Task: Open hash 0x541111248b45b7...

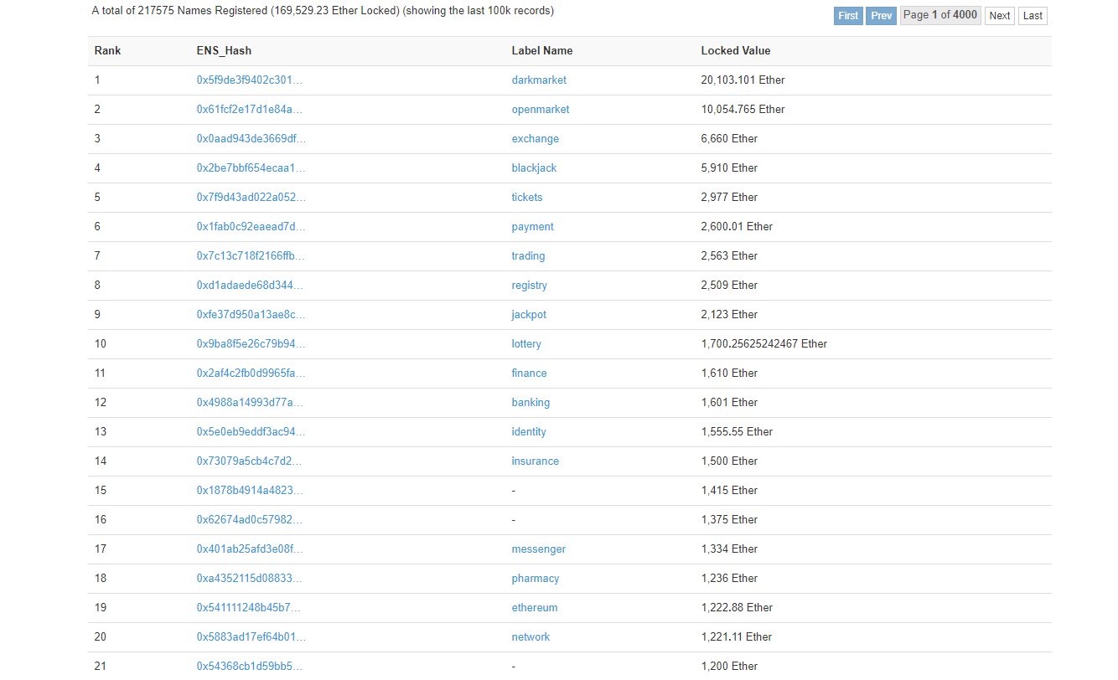Action: [x=249, y=608]
